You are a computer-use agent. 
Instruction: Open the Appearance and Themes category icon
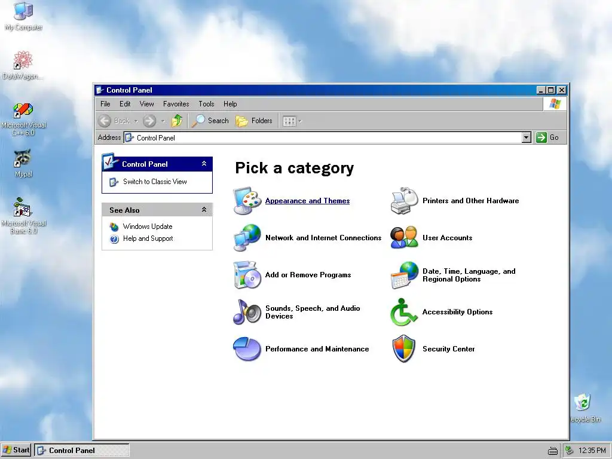(x=247, y=201)
